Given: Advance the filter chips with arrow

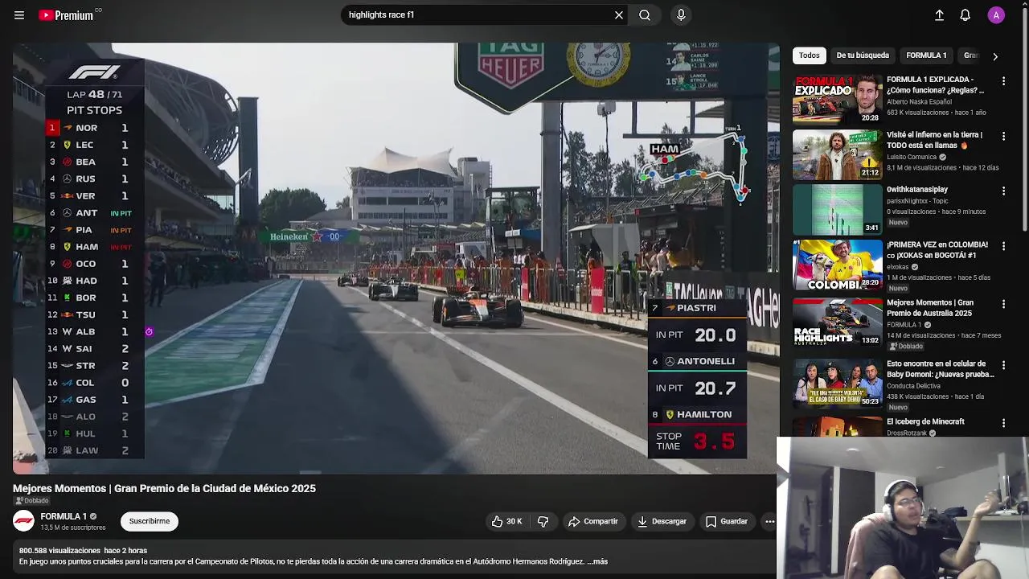Looking at the screenshot, I should (x=995, y=56).
